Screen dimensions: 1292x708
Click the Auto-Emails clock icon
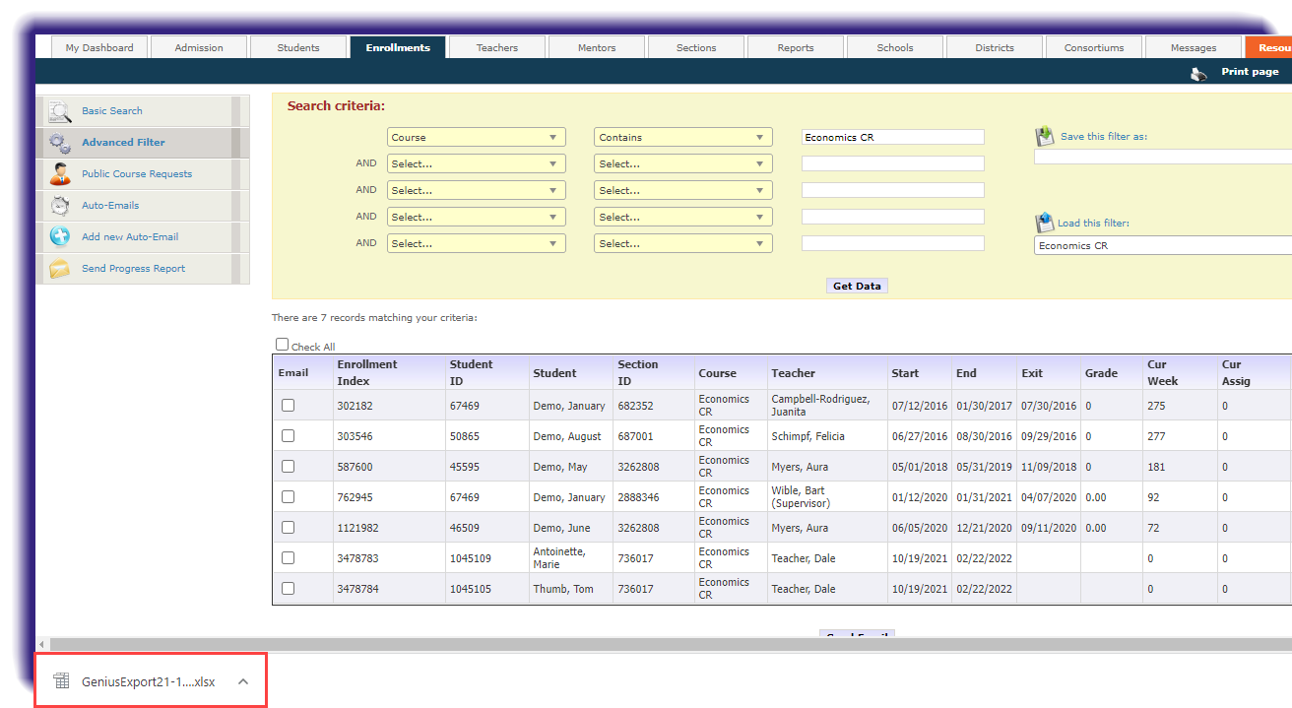(x=60, y=206)
